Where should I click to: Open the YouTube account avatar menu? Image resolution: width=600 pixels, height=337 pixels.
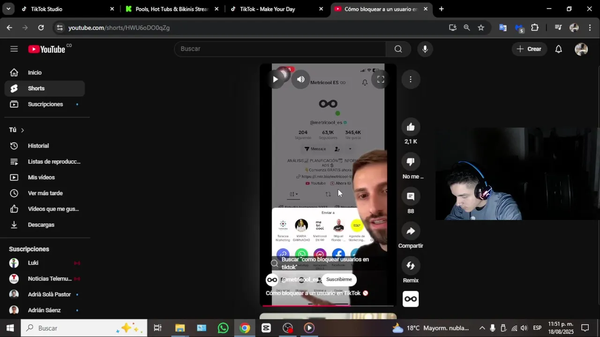click(x=581, y=49)
